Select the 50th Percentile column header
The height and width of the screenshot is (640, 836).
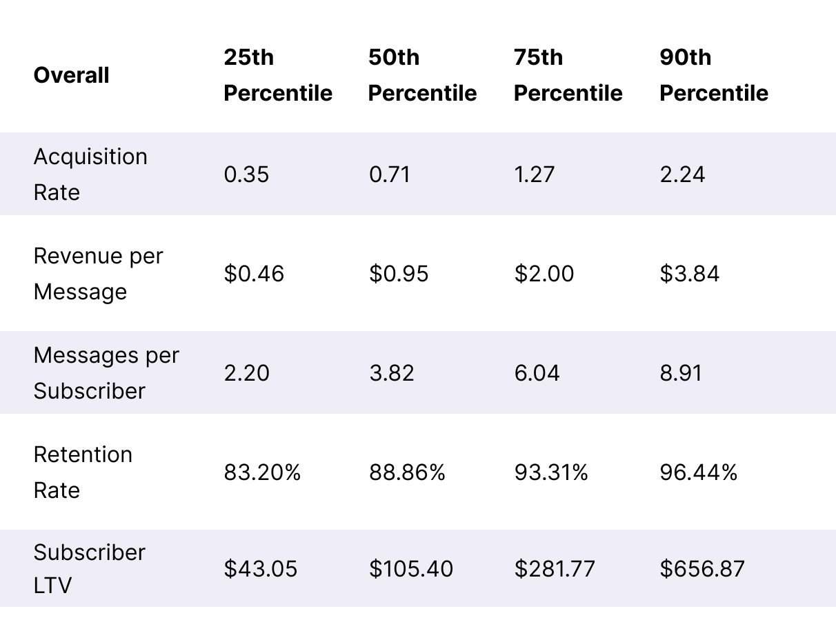click(x=422, y=75)
